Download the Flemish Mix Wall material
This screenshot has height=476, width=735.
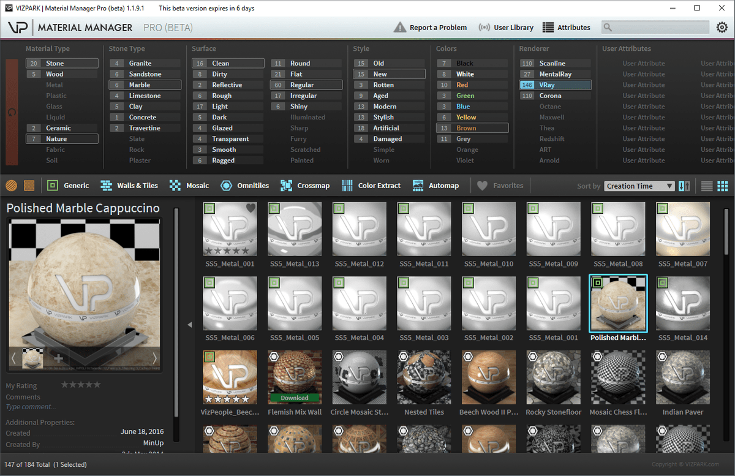point(295,398)
